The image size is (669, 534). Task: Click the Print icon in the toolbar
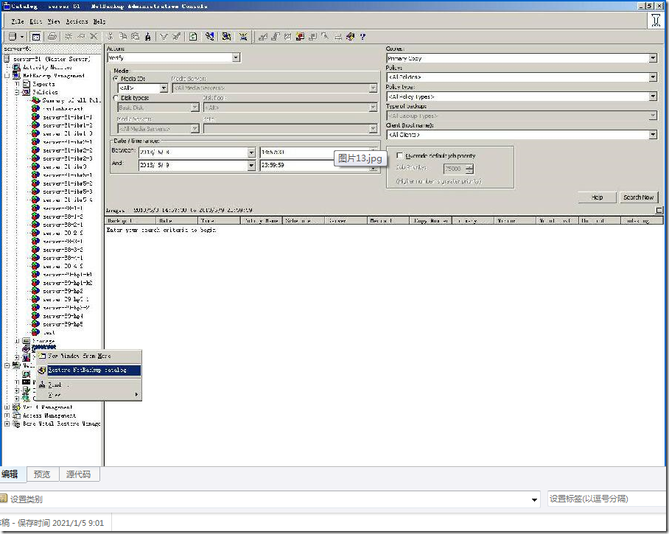(x=52, y=36)
